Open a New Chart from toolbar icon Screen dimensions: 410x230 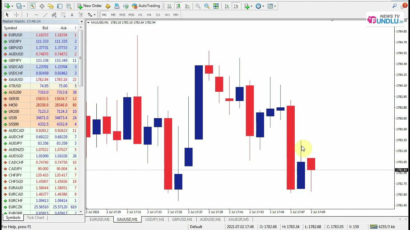point(7,6)
